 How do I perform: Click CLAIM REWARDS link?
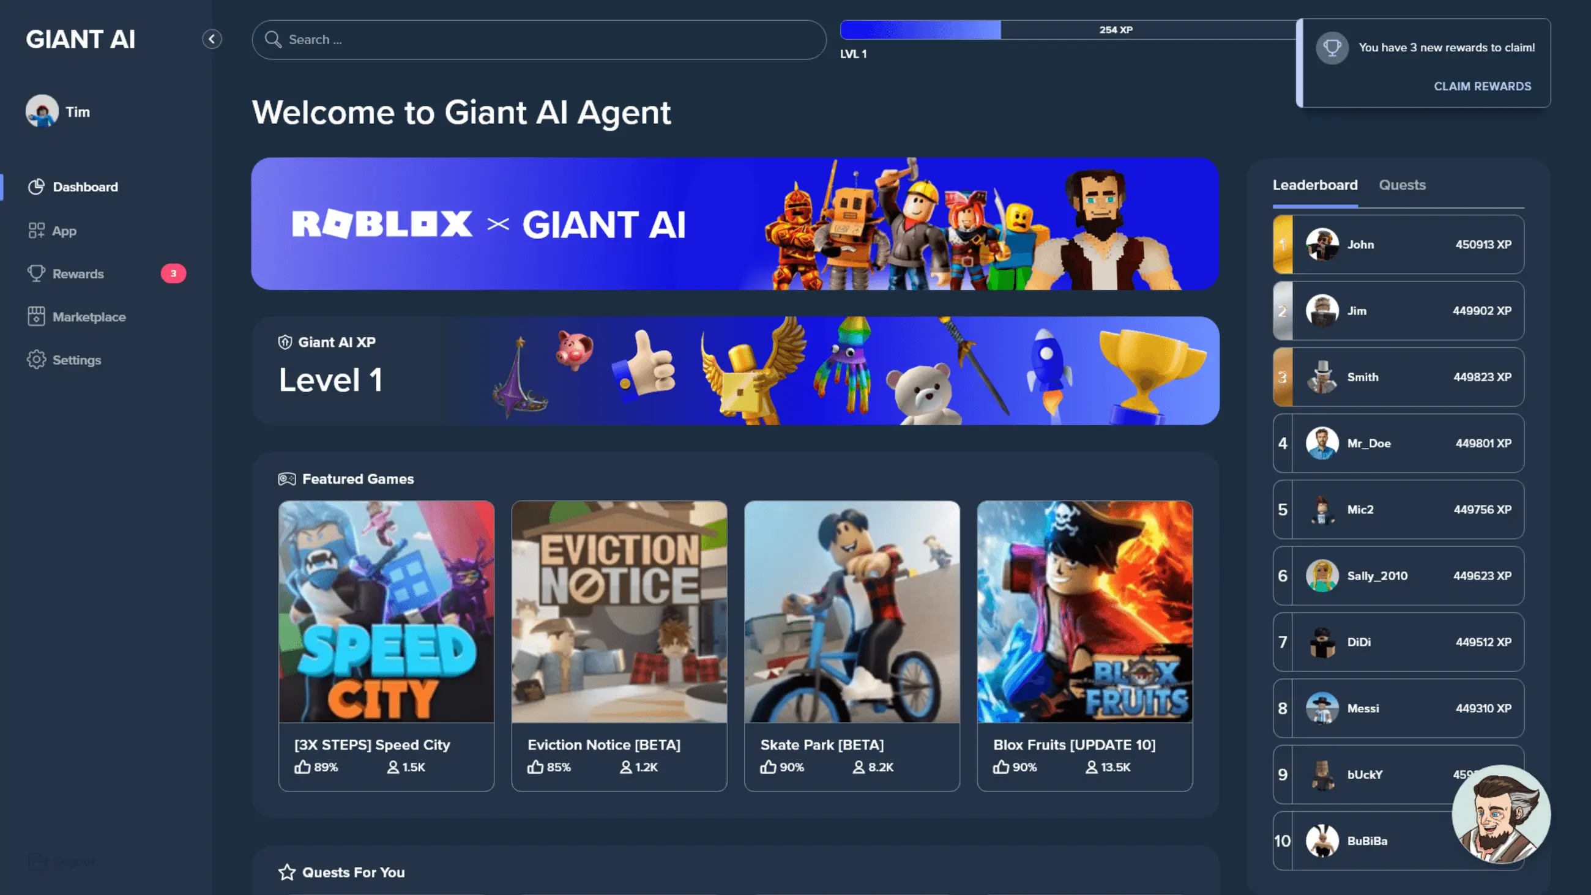tap(1482, 86)
